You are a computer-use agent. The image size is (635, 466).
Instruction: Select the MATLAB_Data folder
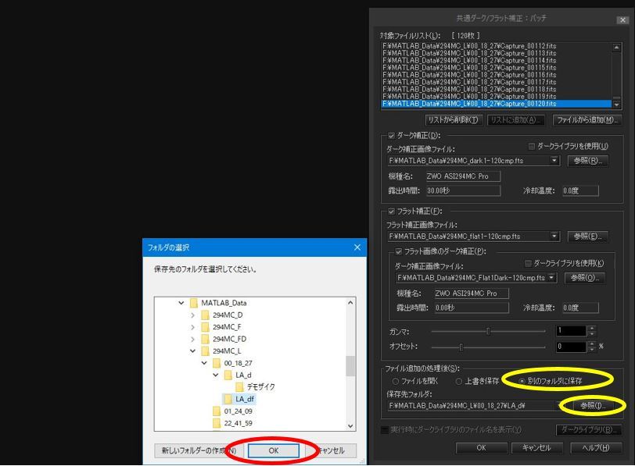(x=224, y=303)
